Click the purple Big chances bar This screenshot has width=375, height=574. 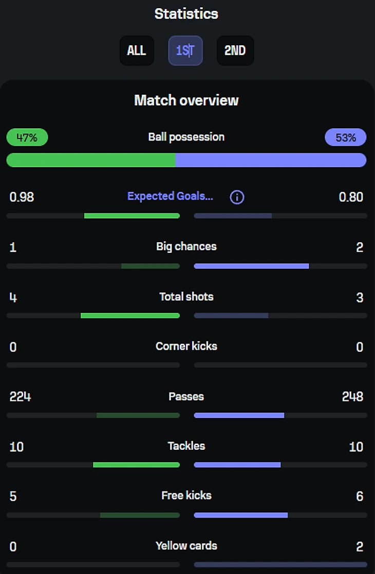pyautogui.click(x=251, y=266)
